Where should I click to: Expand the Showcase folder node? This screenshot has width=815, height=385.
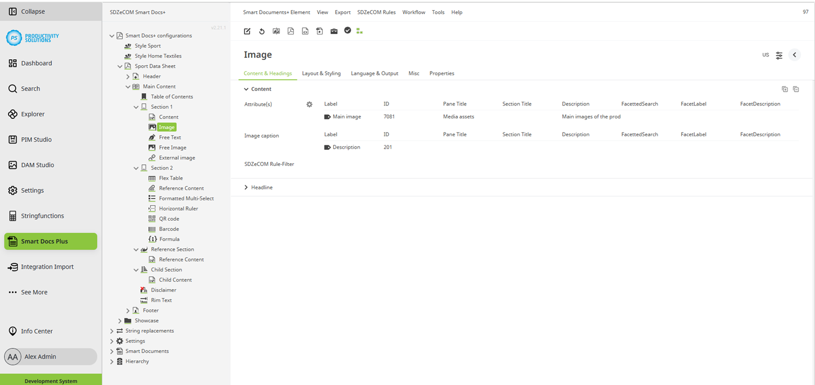click(x=120, y=321)
